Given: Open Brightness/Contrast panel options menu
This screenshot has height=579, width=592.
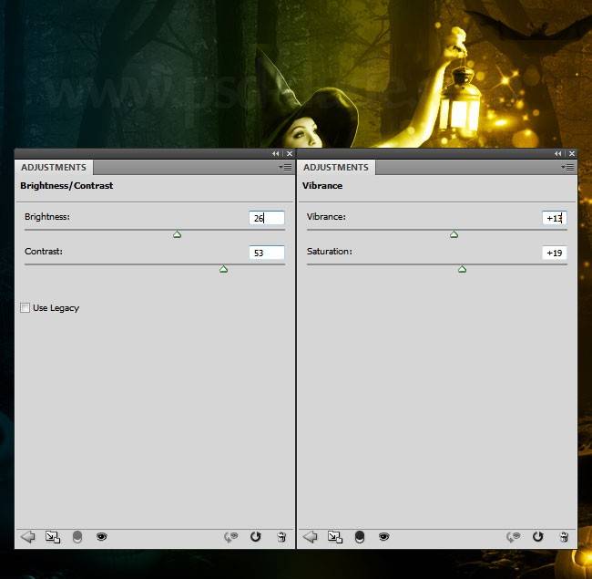Looking at the screenshot, I should 285,167.
